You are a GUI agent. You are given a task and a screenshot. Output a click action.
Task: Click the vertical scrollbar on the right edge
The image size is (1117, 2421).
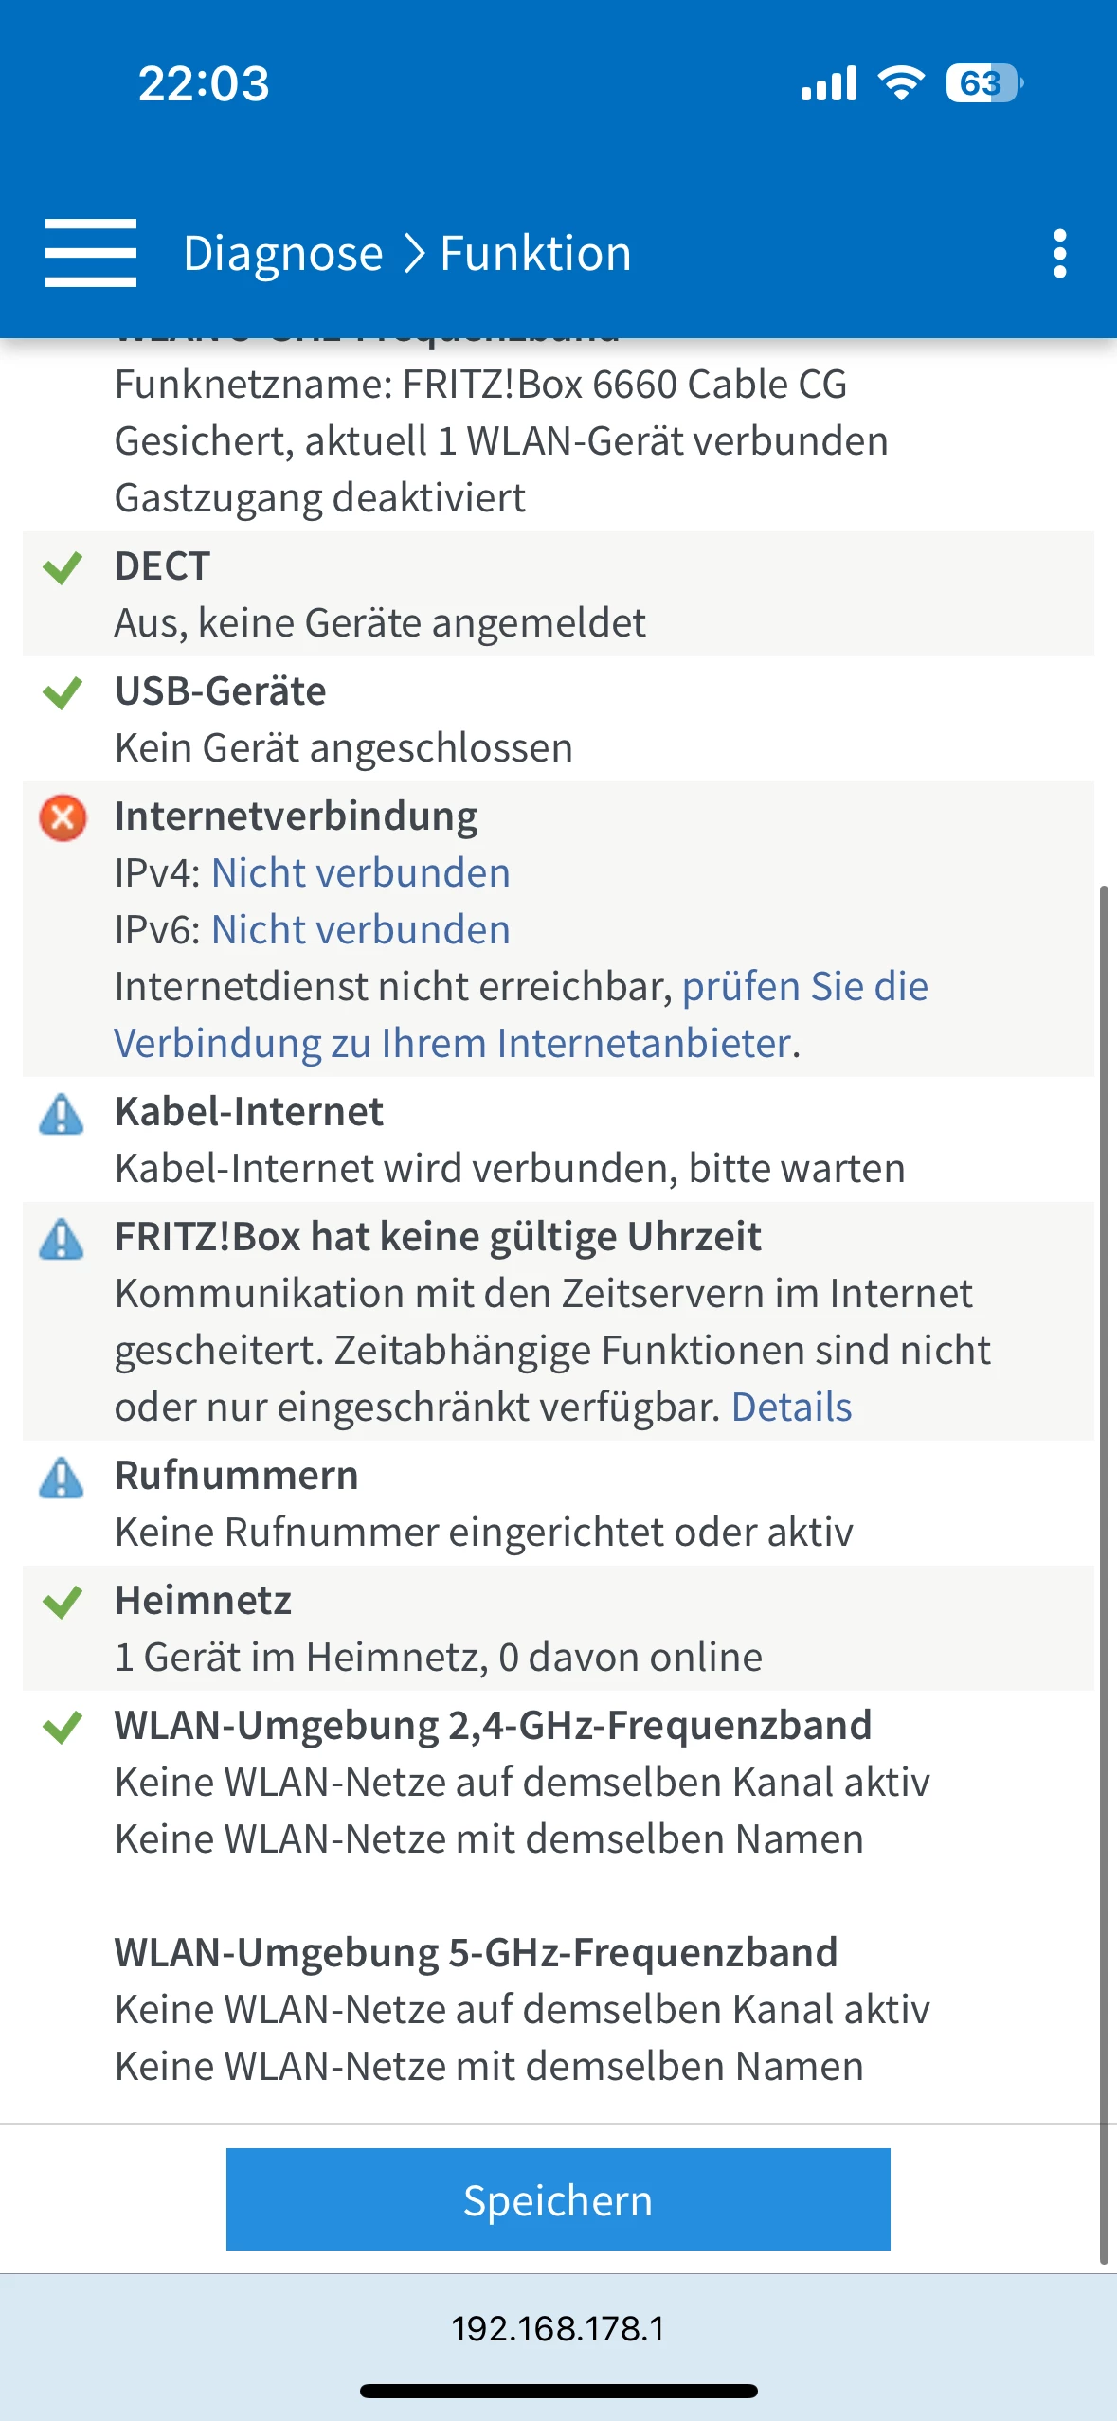1103,1572
